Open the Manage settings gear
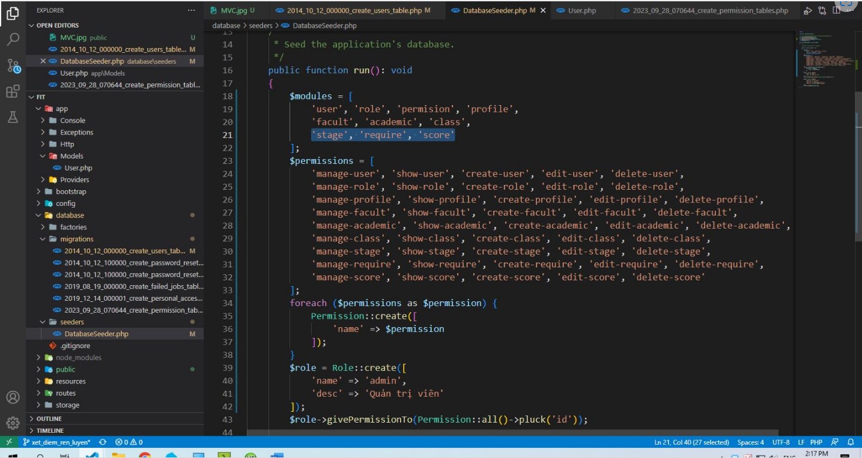Viewport: 862px width, 458px height. [13, 423]
